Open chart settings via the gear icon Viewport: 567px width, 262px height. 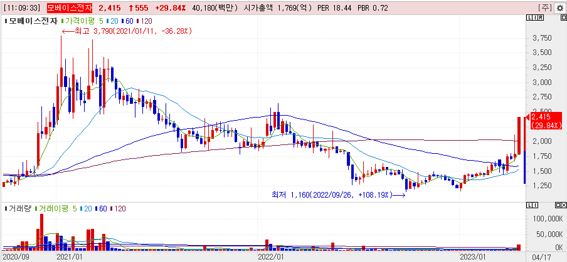(559, 8)
